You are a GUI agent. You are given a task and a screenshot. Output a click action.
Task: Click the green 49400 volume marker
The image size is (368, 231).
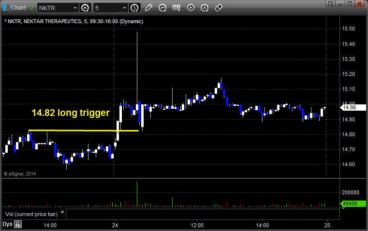click(353, 203)
